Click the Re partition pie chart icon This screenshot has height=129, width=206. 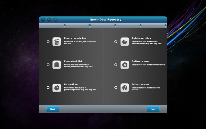coord(57,88)
